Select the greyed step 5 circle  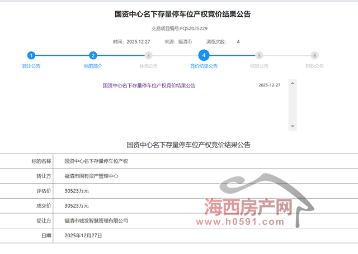coord(259,55)
